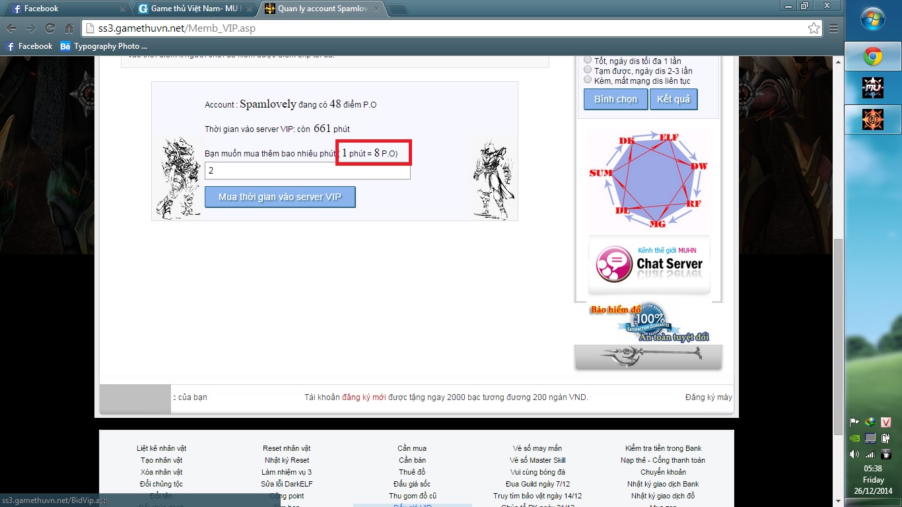Select the 'Tạm được, ngày dis 2-3 lần' option
The width and height of the screenshot is (902, 507).
tap(588, 70)
